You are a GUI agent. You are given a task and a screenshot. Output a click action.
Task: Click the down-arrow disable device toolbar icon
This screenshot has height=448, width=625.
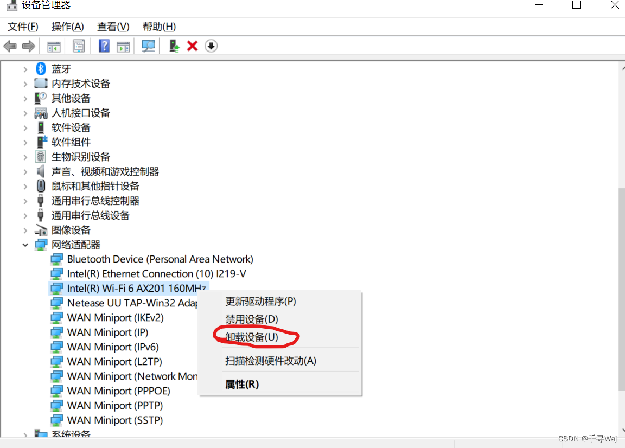[x=211, y=46]
